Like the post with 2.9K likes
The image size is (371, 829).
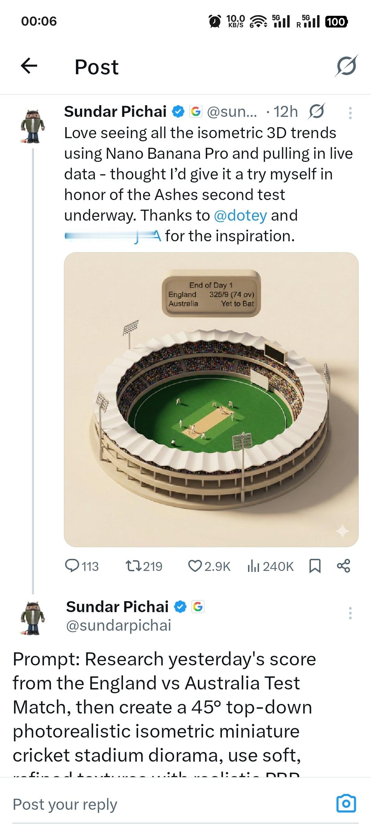[195, 566]
